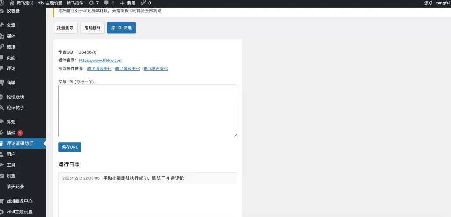Click the settings icon next to 设置
Viewport: 451px width, 217px height.
point(1,176)
